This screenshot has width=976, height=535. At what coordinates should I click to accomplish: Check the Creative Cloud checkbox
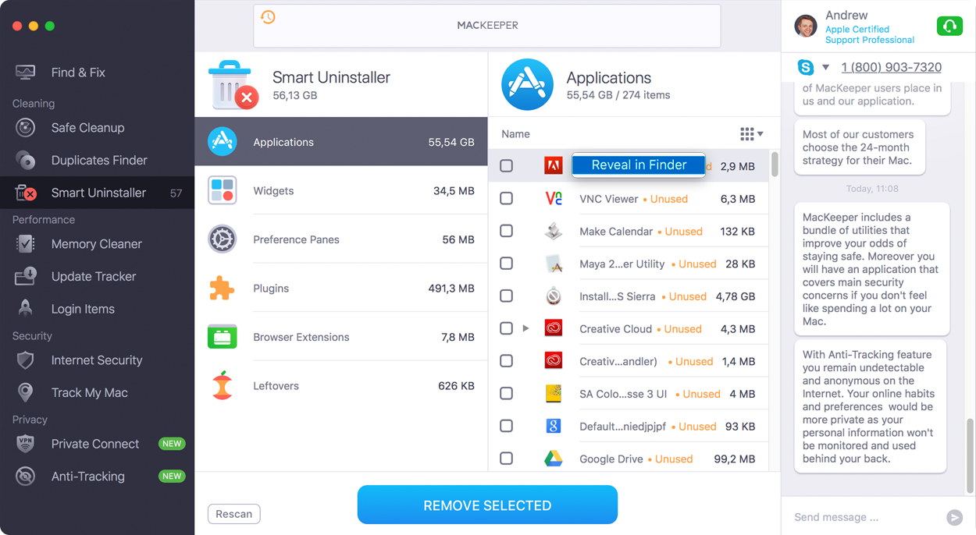tap(506, 328)
